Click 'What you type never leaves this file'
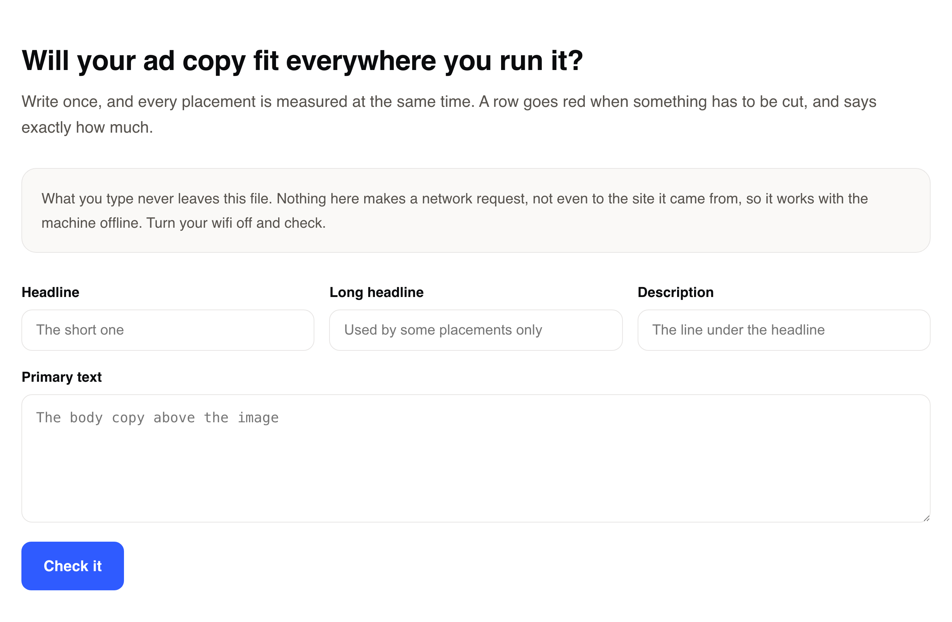952x622 pixels. pyautogui.click(x=156, y=199)
